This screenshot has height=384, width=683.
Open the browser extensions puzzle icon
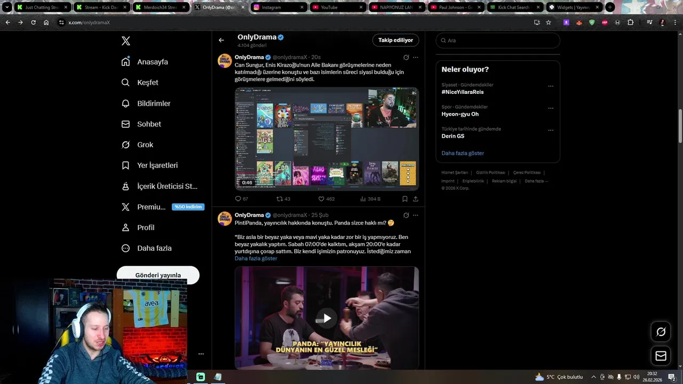[630, 22]
